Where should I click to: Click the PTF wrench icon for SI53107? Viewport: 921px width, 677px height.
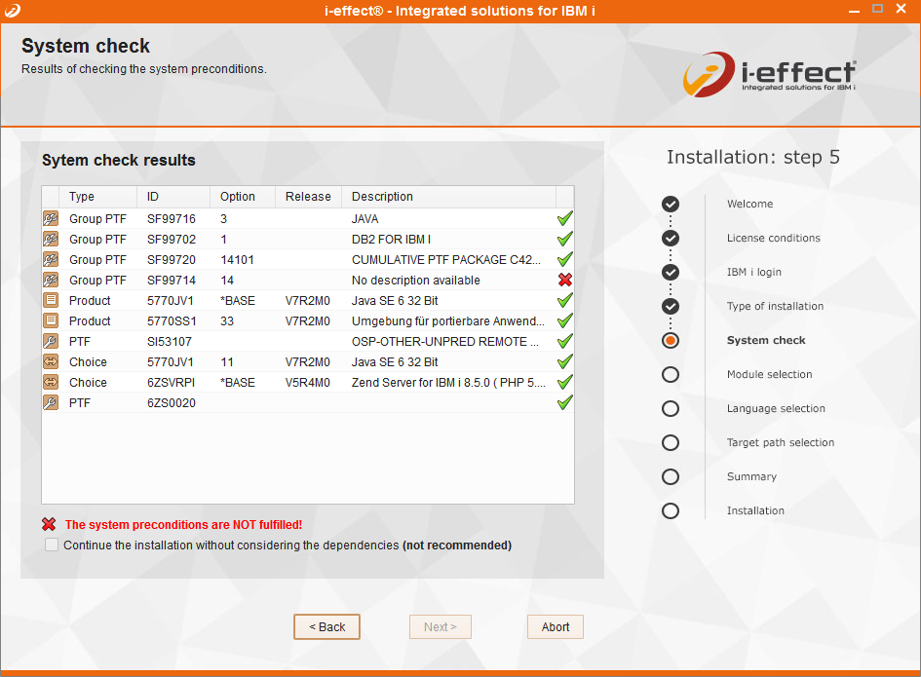point(51,342)
